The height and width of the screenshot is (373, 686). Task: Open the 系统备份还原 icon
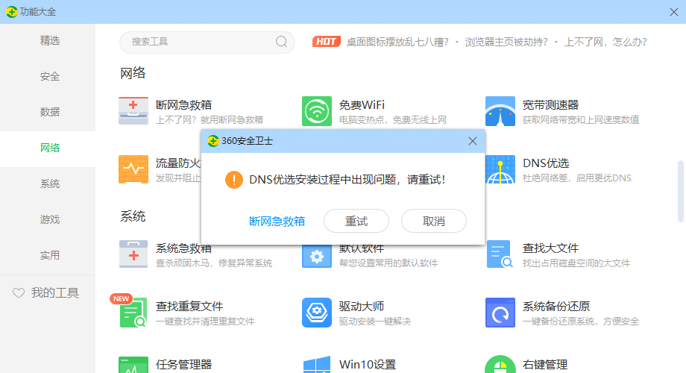500,313
